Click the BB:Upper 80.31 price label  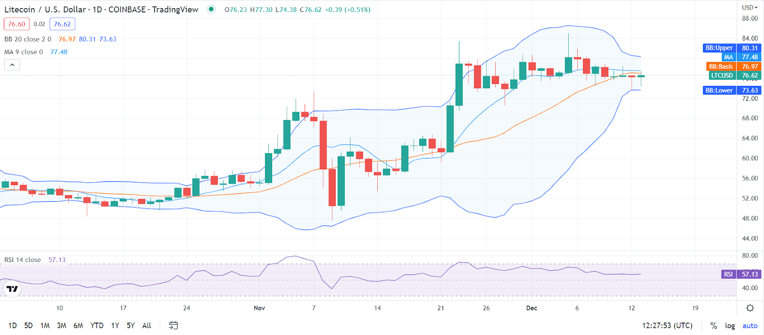(732, 48)
